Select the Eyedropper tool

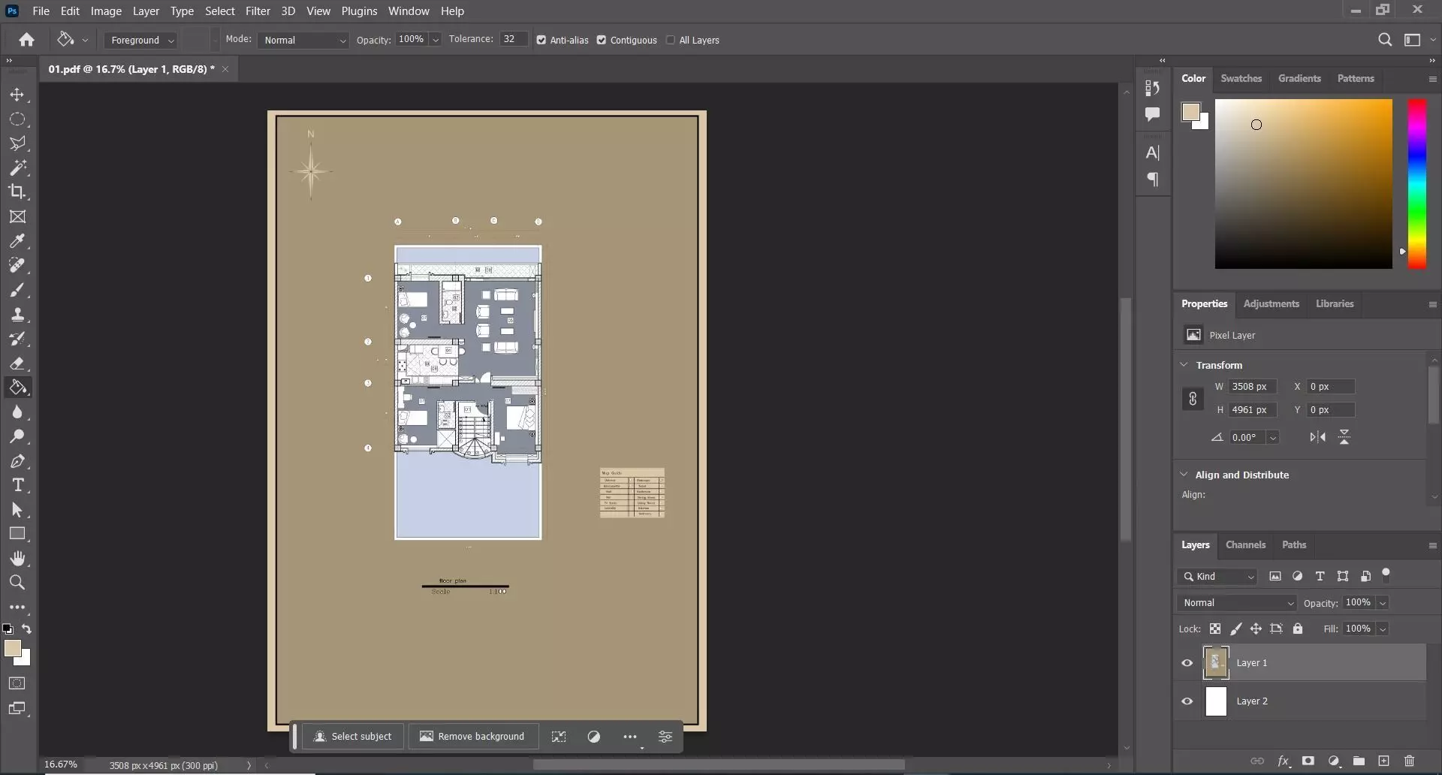pos(17,241)
